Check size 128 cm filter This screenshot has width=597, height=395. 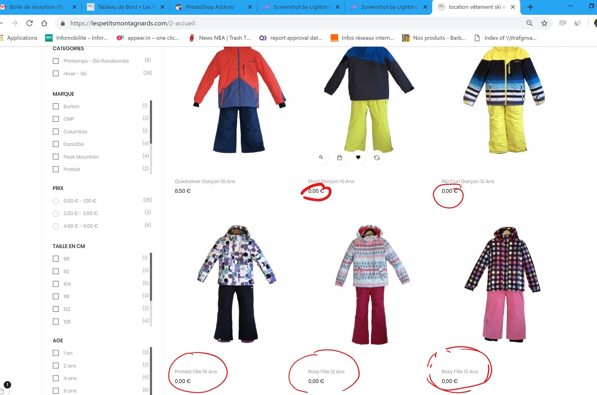point(56,321)
